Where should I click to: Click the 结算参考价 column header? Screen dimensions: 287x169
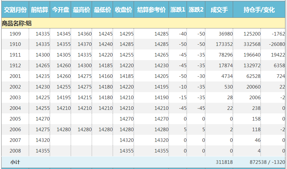pyautogui.click(x=151, y=10)
